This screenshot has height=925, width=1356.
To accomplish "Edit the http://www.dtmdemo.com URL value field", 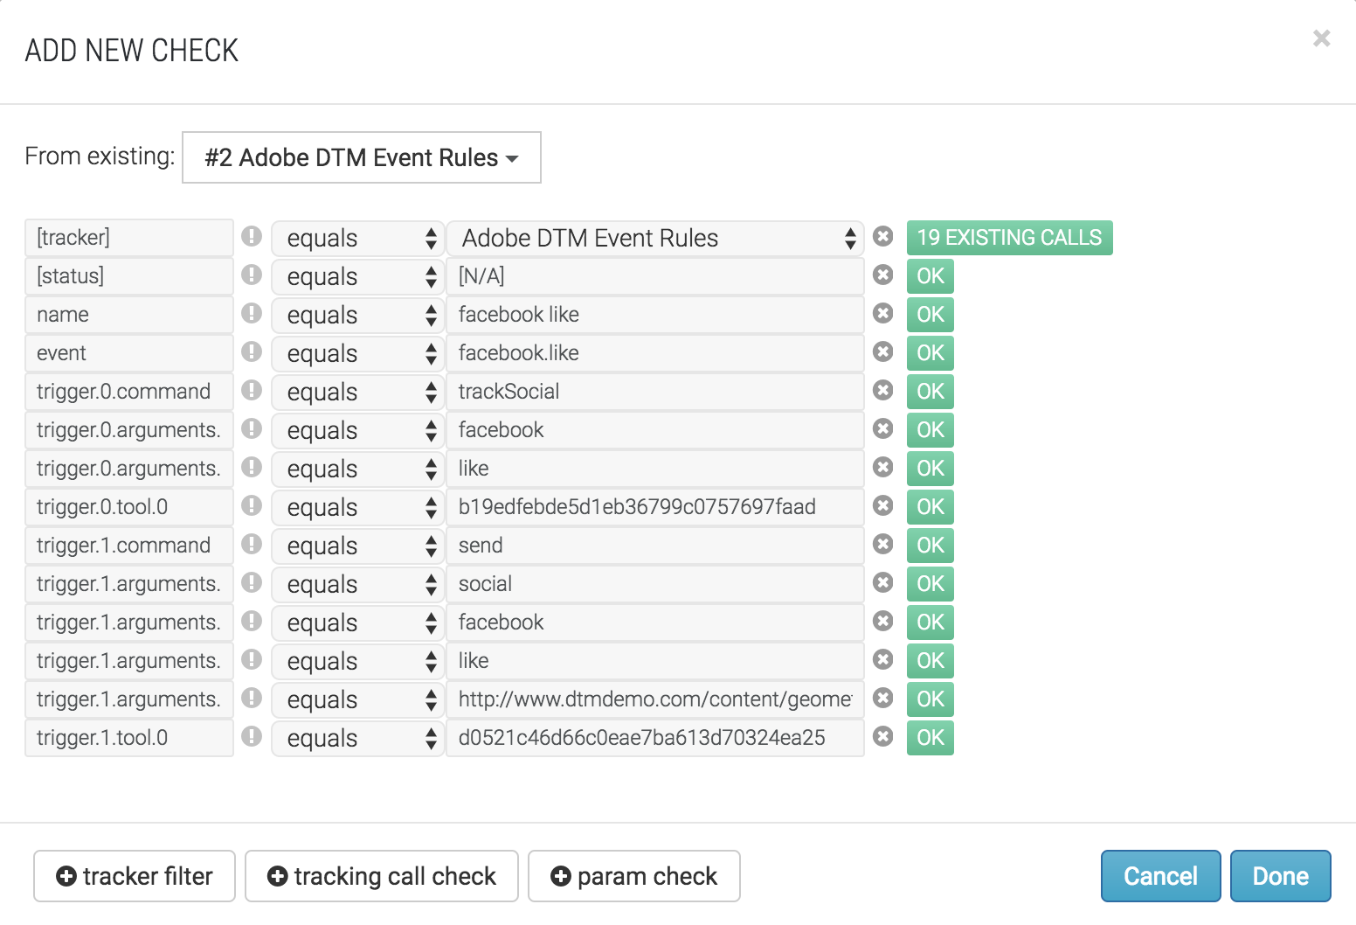I will tap(655, 699).
